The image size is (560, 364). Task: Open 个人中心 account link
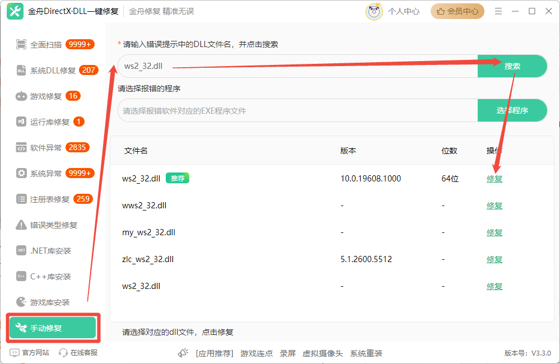pyautogui.click(x=404, y=11)
